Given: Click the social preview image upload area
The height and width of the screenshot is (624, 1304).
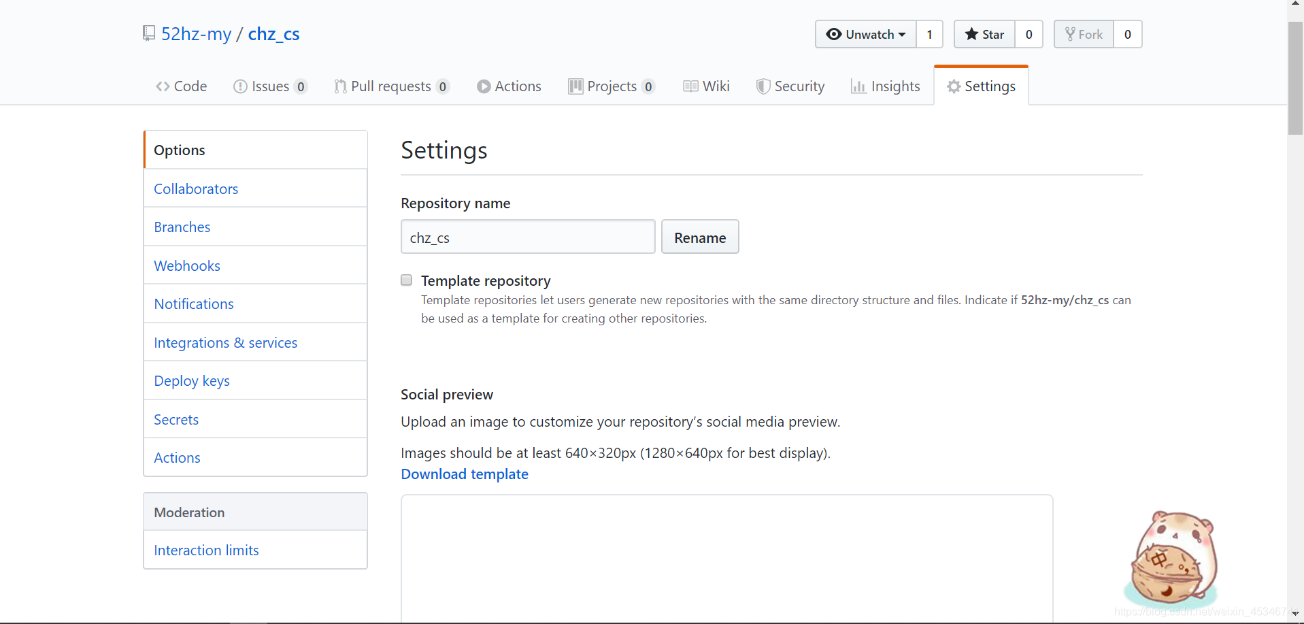Looking at the screenshot, I should tap(727, 559).
